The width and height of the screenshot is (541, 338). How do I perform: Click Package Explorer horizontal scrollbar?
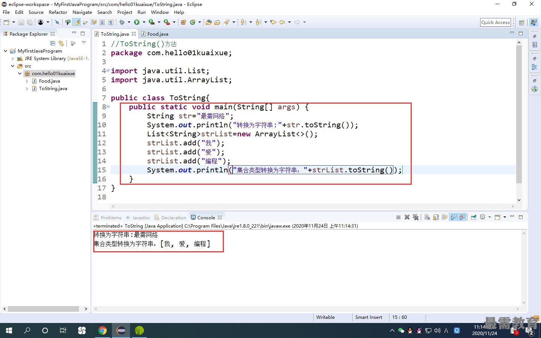43,309
